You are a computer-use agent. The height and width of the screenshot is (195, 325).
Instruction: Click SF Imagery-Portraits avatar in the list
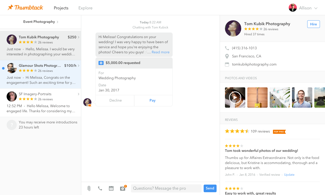pyautogui.click(x=12, y=96)
